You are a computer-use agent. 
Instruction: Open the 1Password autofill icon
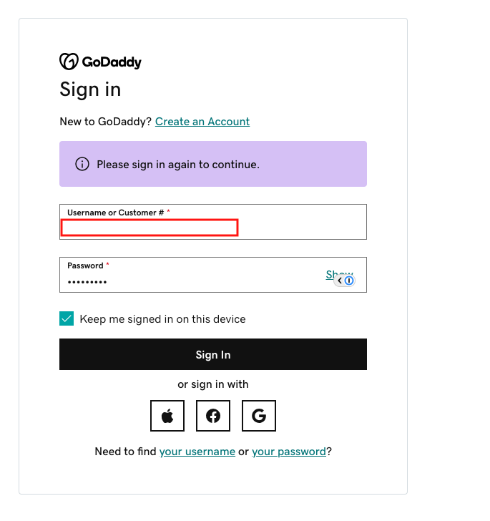point(349,281)
